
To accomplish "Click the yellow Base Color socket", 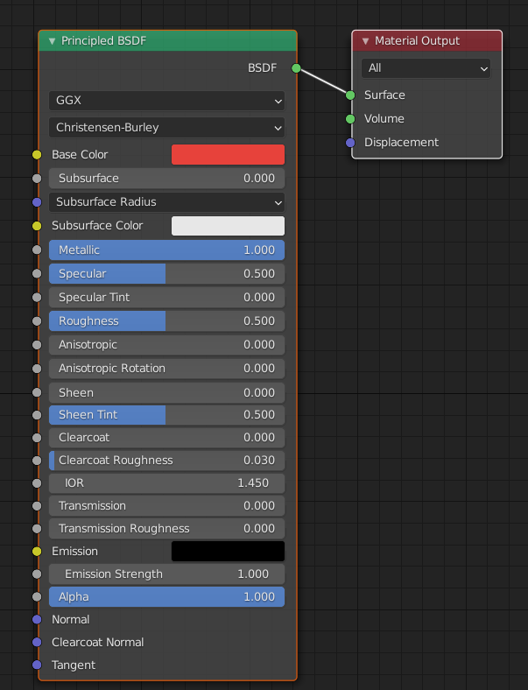I will (37, 155).
